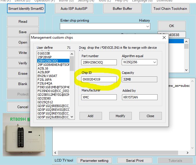This screenshot has height=165, width=196.
Task: Click the Modify button in dialog
Action: [120, 116]
